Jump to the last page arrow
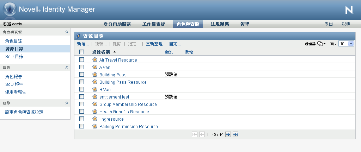The height and width of the screenshot is (152, 361). pyautogui.click(x=235, y=134)
